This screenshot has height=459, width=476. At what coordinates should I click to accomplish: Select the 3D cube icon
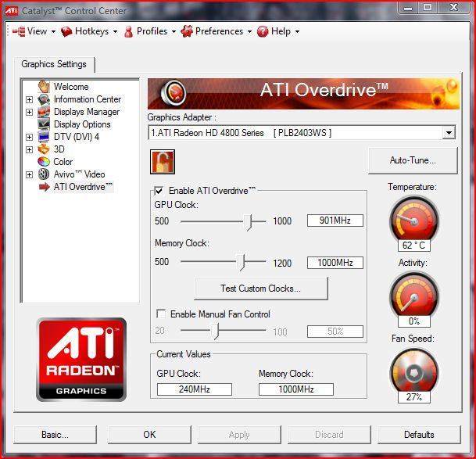click(44, 149)
